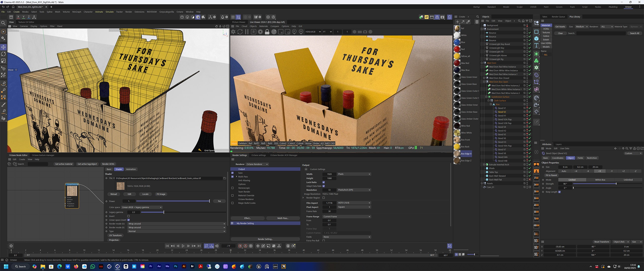Select the Rotate tool in left toolbar

tap(4, 54)
